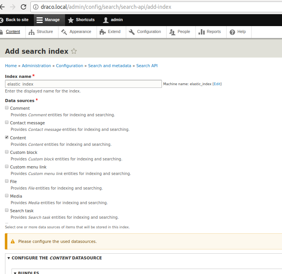Uncheck the Content data source
The height and width of the screenshot is (274, 282).
click(x=7, y=137)
